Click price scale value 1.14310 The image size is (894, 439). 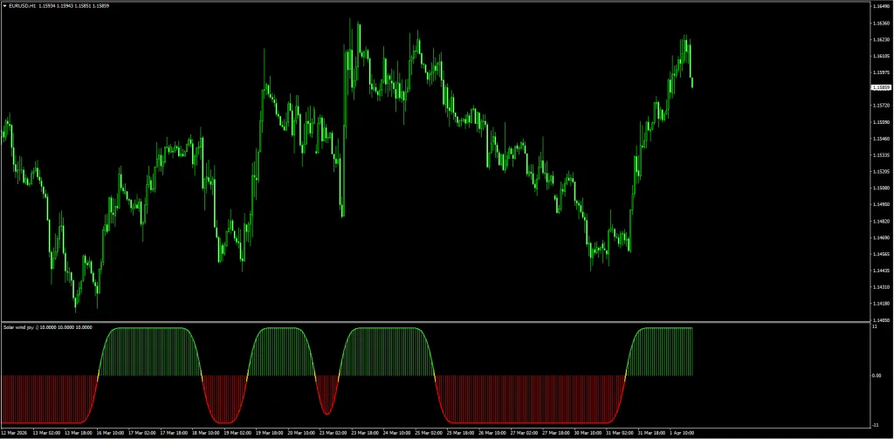[x=881, y=287]
